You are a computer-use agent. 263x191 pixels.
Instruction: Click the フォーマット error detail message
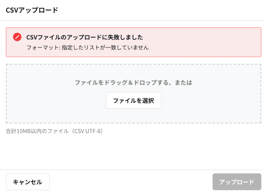87,47
